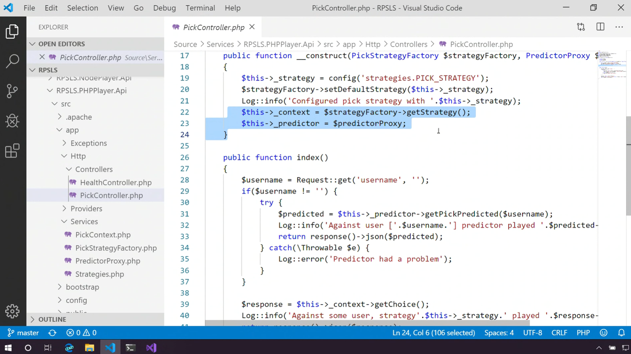Close the PickController.php editor tab

pos(252,27)
